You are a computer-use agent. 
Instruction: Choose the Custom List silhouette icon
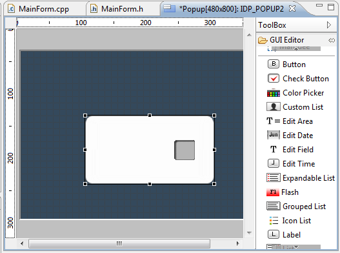click(x=273, y=106)
